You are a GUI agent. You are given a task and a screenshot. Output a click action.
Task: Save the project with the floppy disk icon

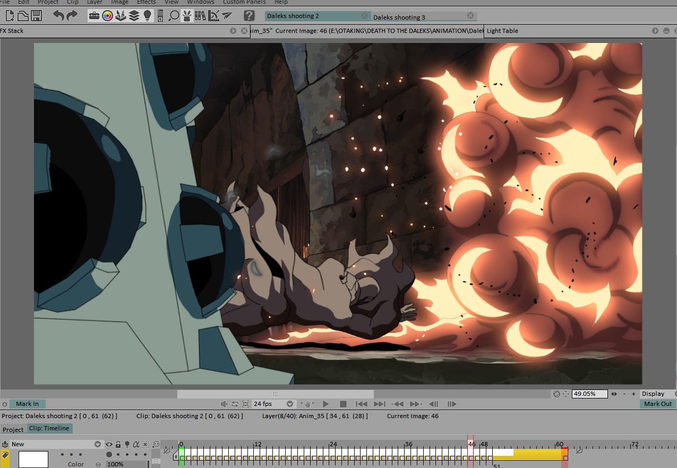pos(37,16)
